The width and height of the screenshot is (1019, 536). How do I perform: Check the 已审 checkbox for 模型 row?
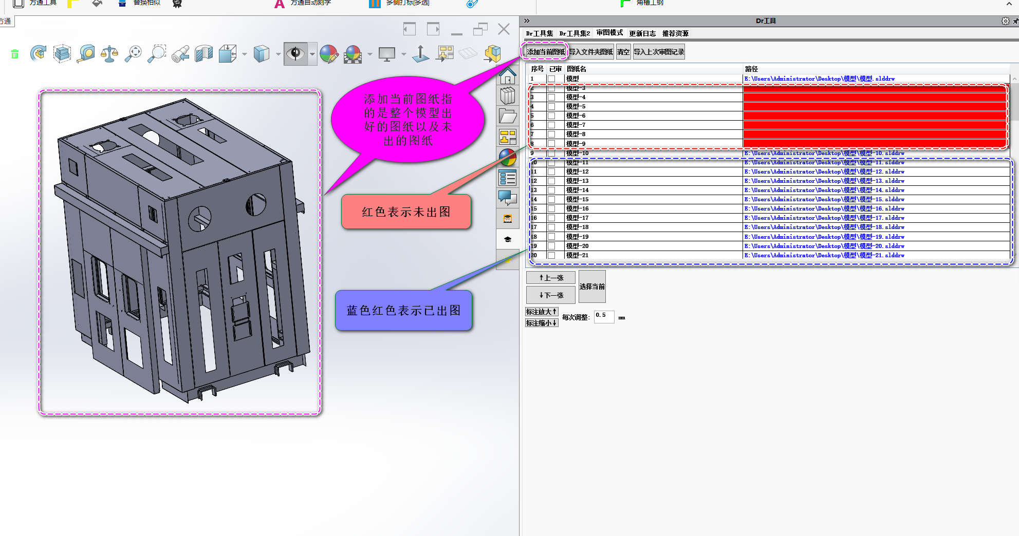(551, 79)
